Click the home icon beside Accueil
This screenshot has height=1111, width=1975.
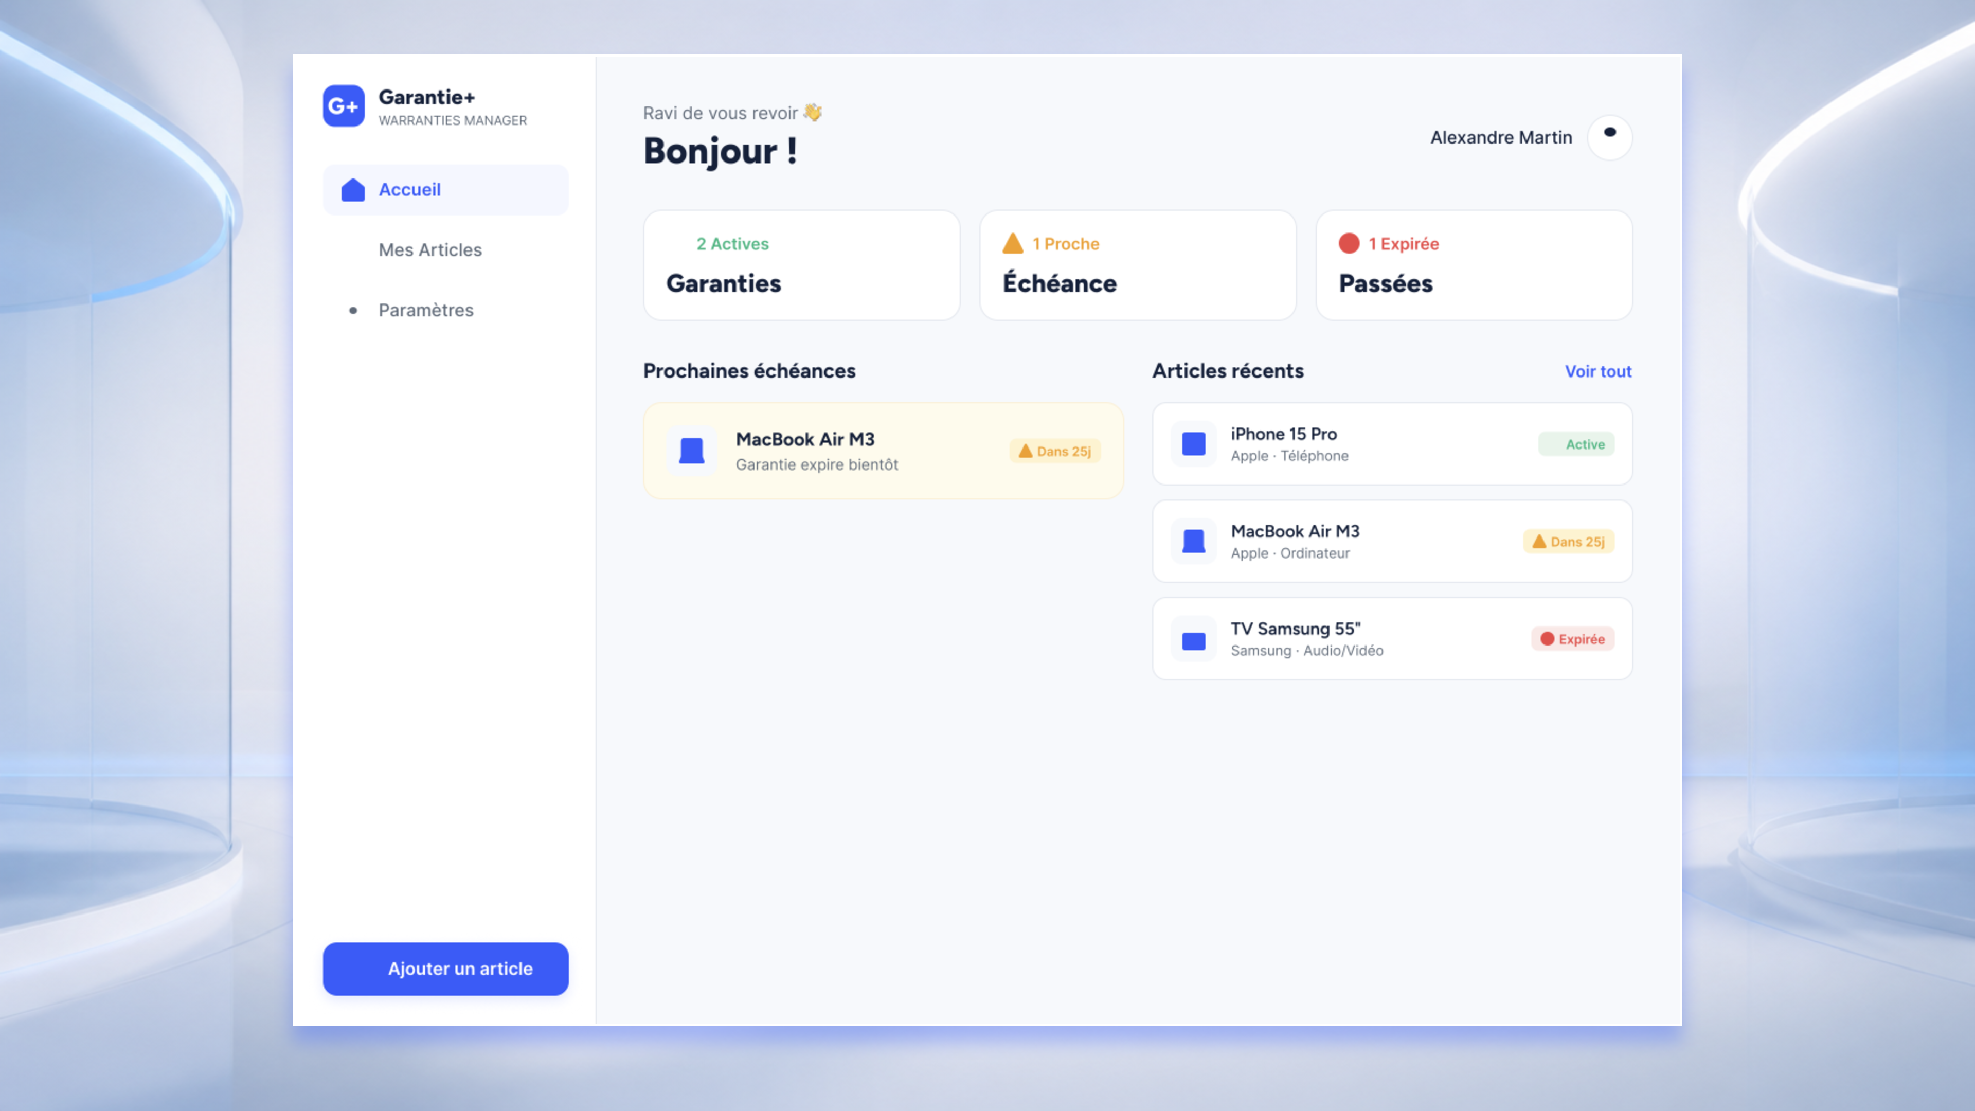(353, 189)
